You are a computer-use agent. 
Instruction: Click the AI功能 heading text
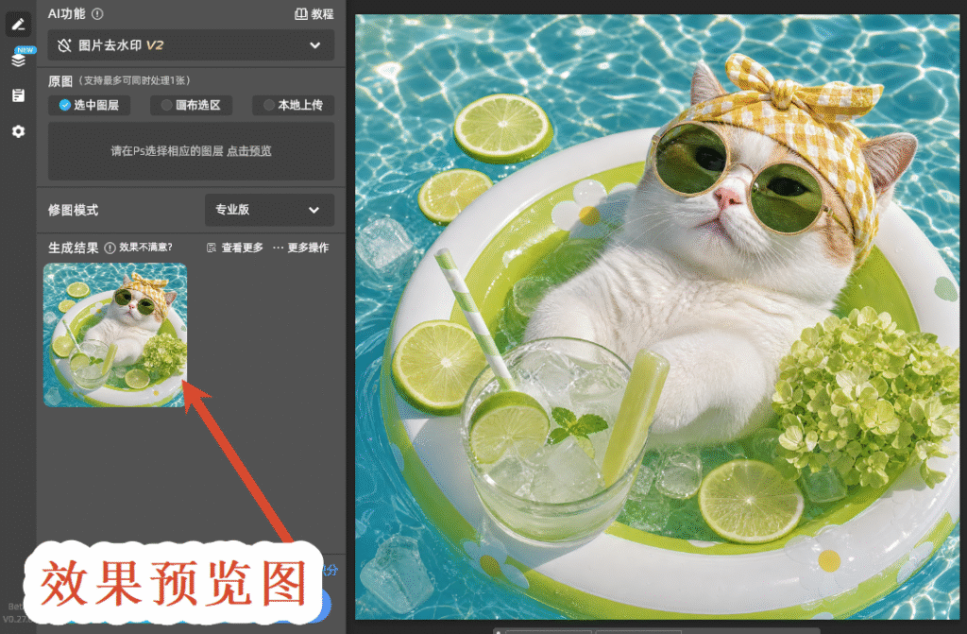67,13
